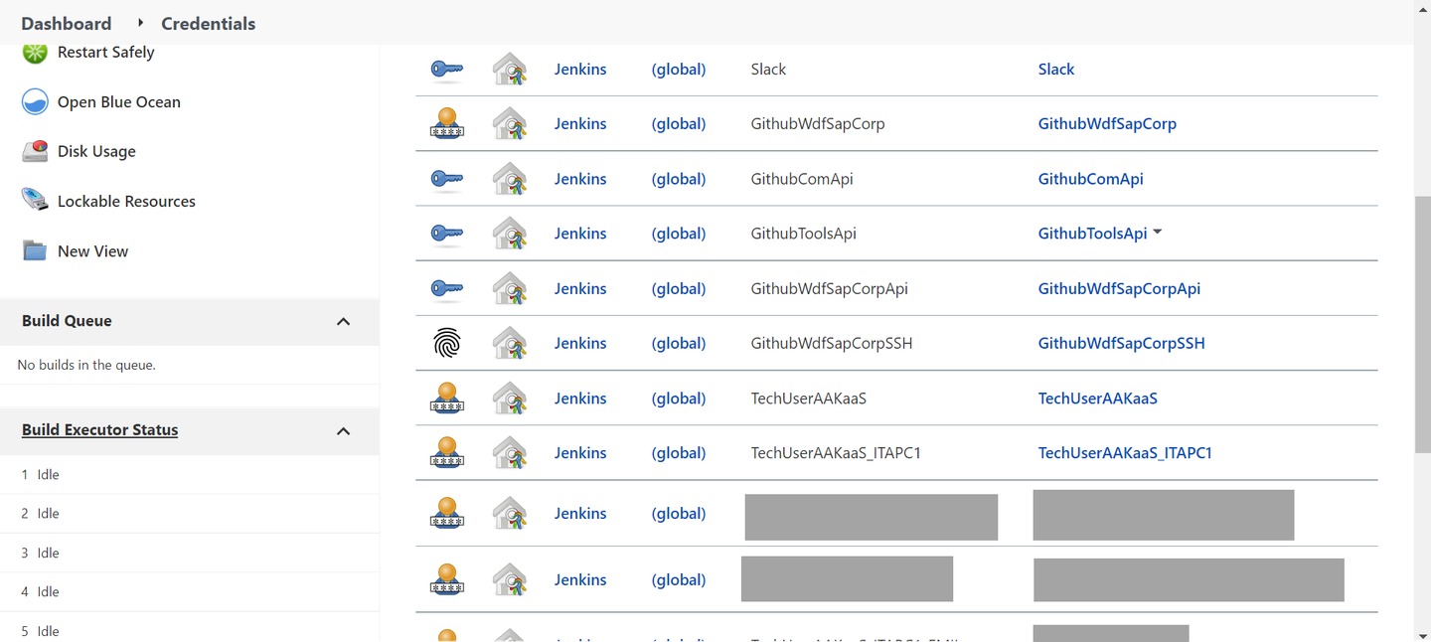
Task: Open GithubWdfSapCorpSSH credential name link
Action: (1121, 344)
